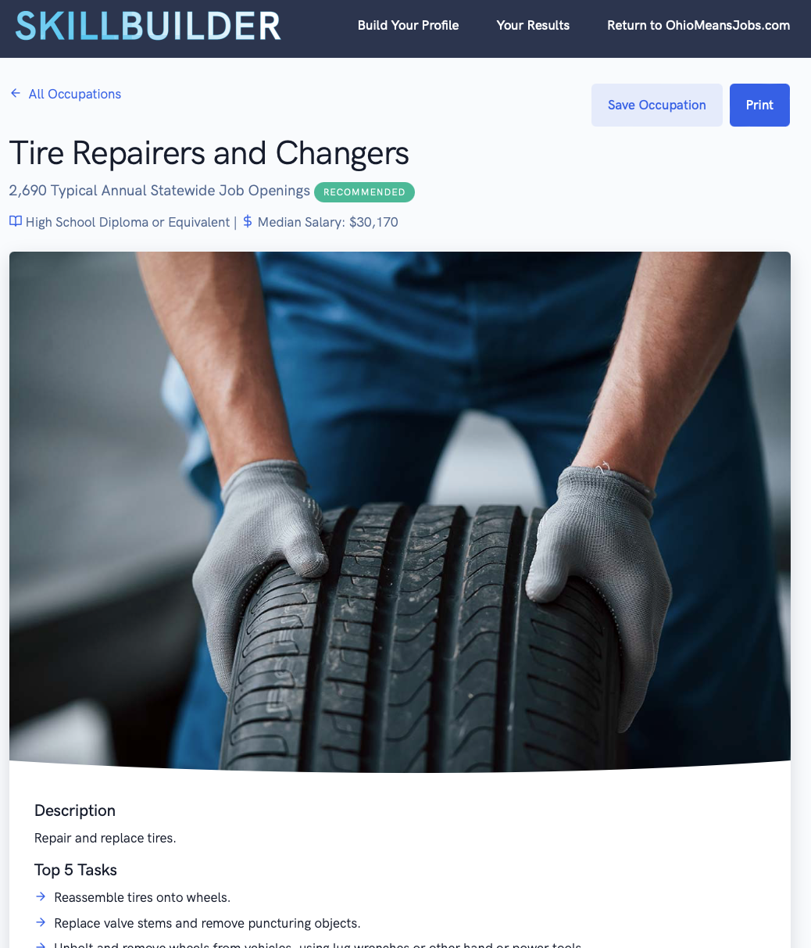
Task: Go to Your Results page
Action: pos(533,25)
